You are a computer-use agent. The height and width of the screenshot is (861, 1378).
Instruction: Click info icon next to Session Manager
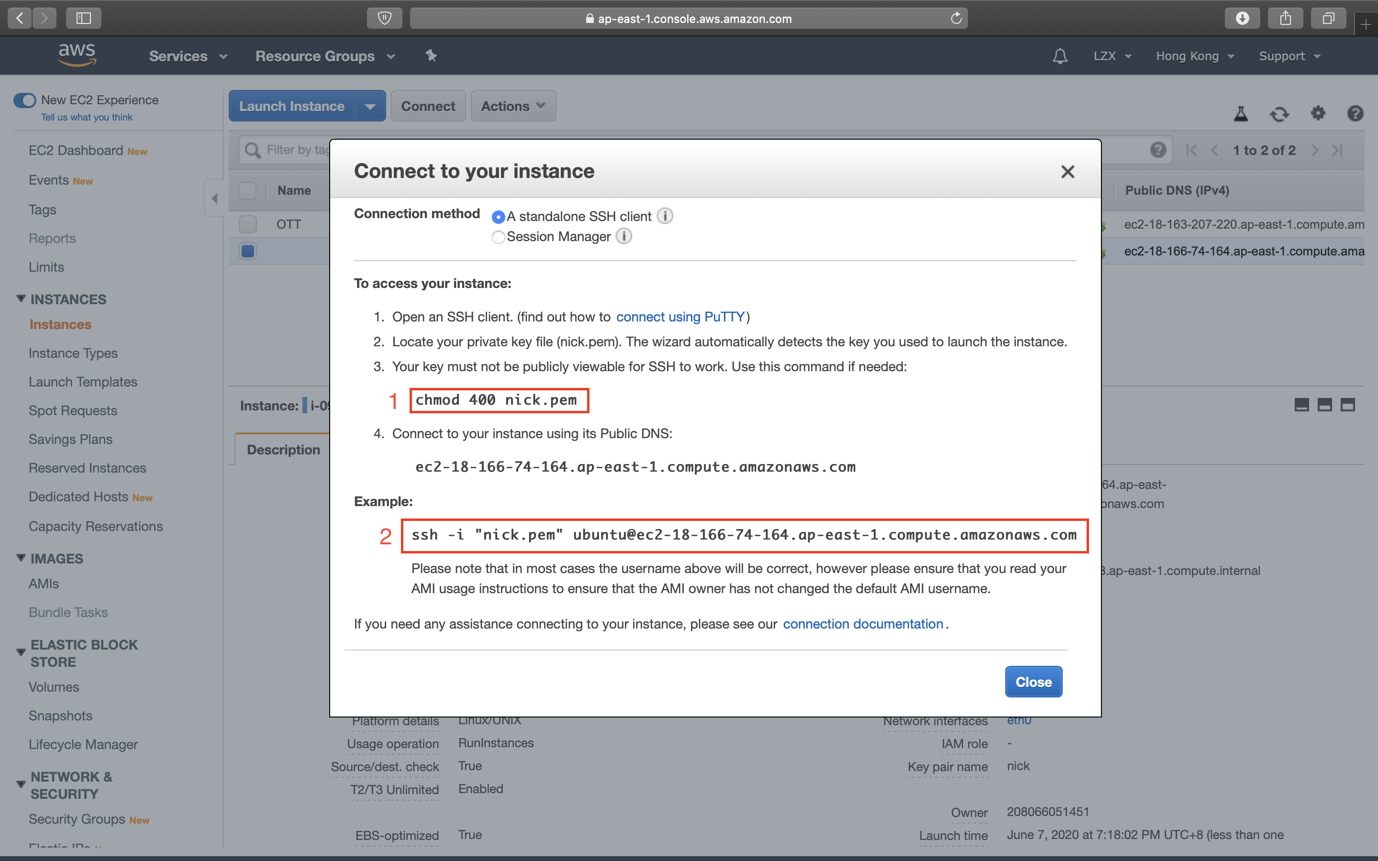click(x=624, y=236)
